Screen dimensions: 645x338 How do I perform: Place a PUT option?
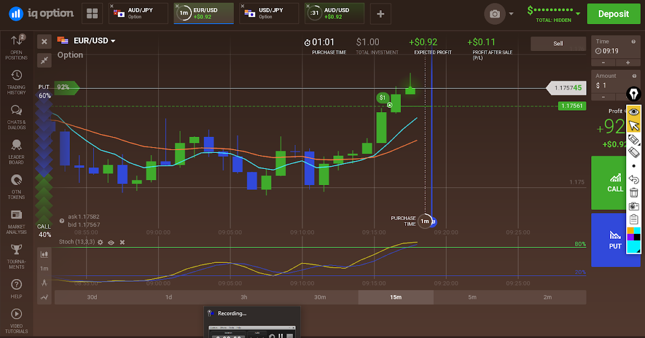coord(609,240)
